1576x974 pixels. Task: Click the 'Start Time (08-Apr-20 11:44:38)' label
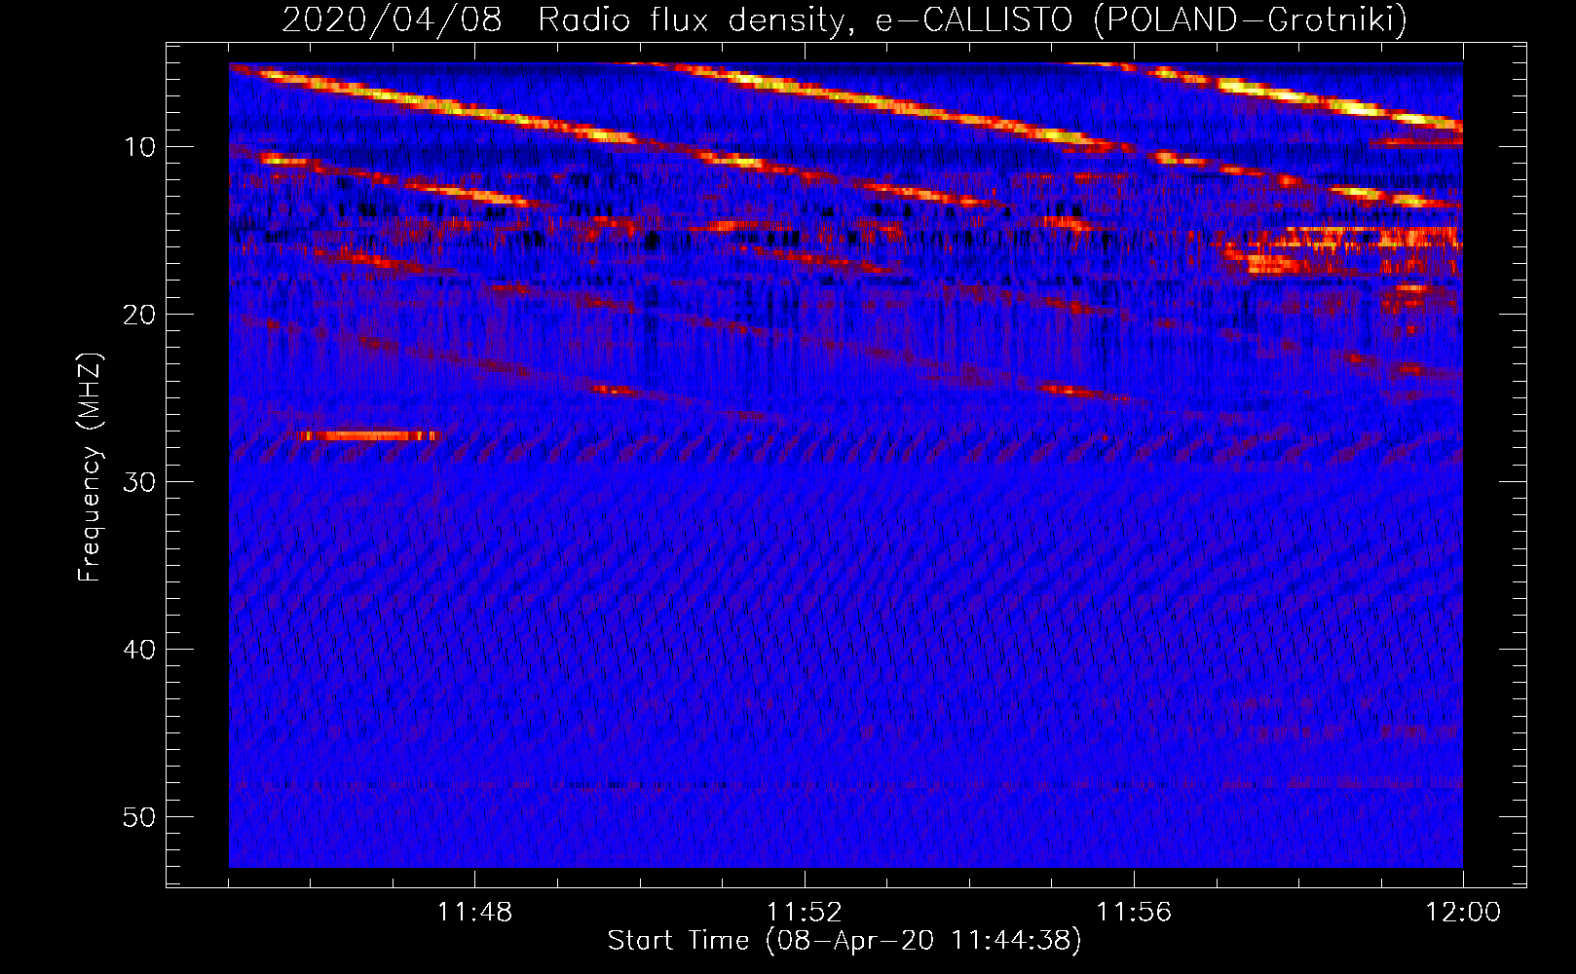[844, 940]
